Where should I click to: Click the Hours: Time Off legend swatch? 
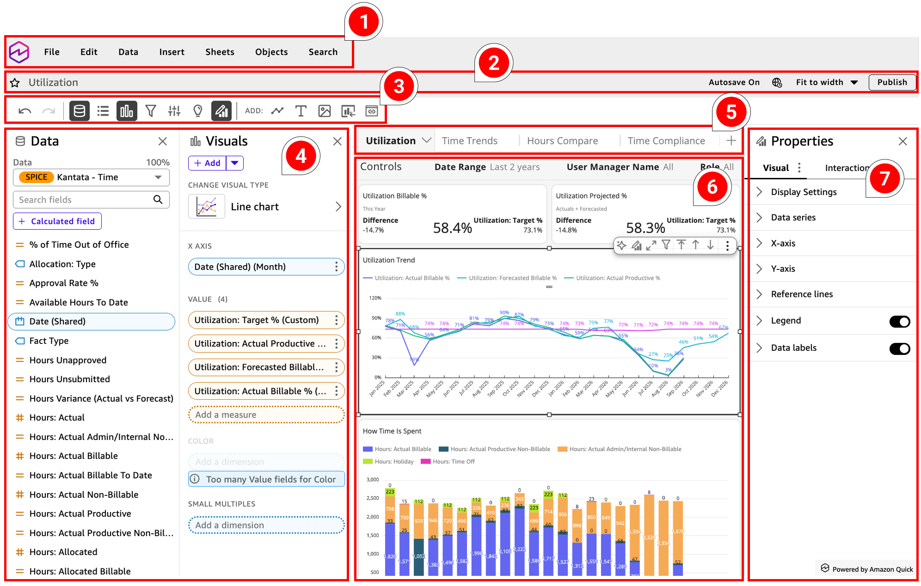coord(425,462)
